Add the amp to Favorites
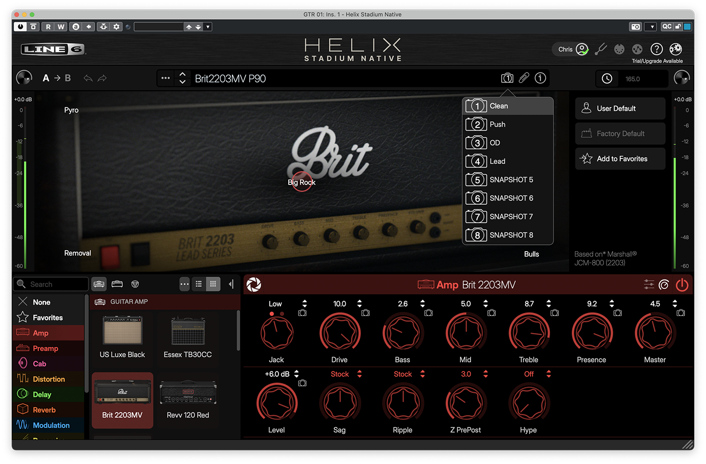The width and height of the screenshot is (706, 464). (620, 159)
